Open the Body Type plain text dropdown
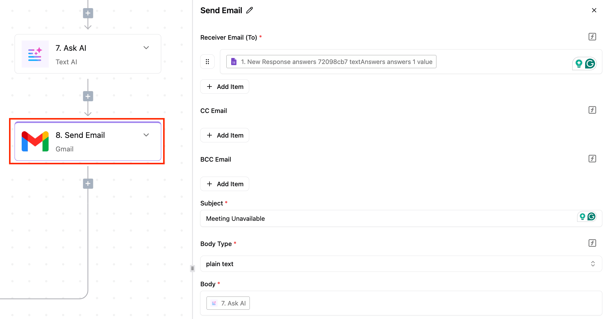The width and height of the screenshot is (608, 319). (x=401, y=264)
